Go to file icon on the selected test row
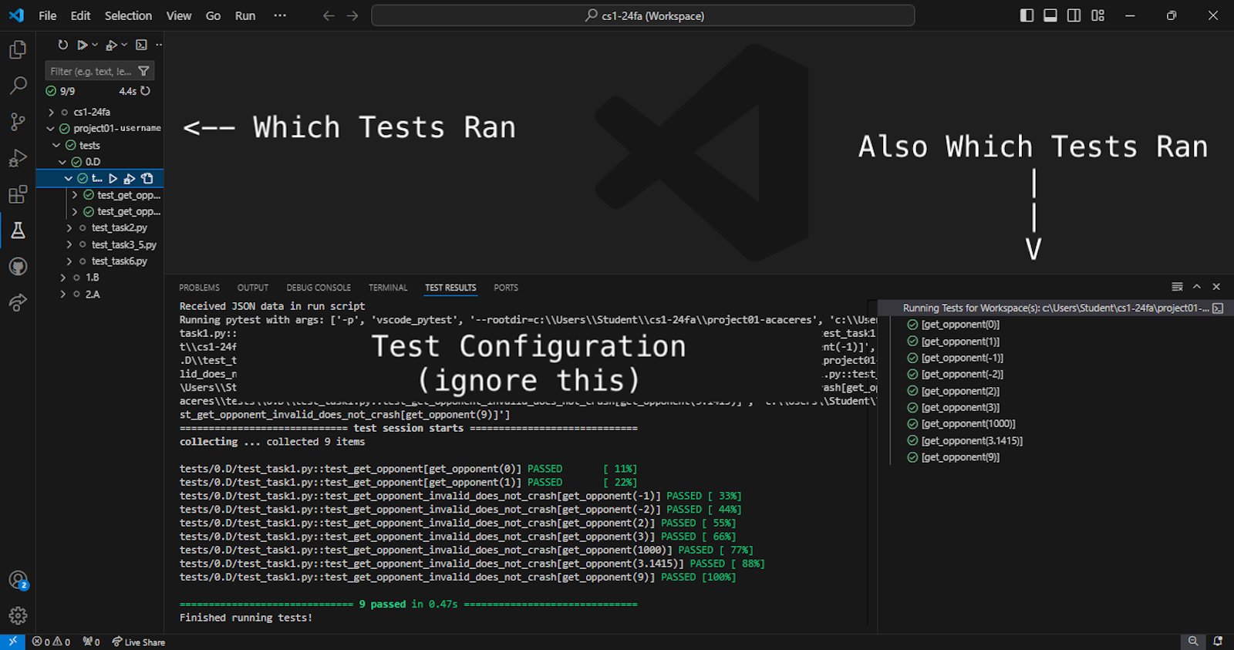Image resolution: width=1234 pixels, height=650 pixels. (147, 178)
